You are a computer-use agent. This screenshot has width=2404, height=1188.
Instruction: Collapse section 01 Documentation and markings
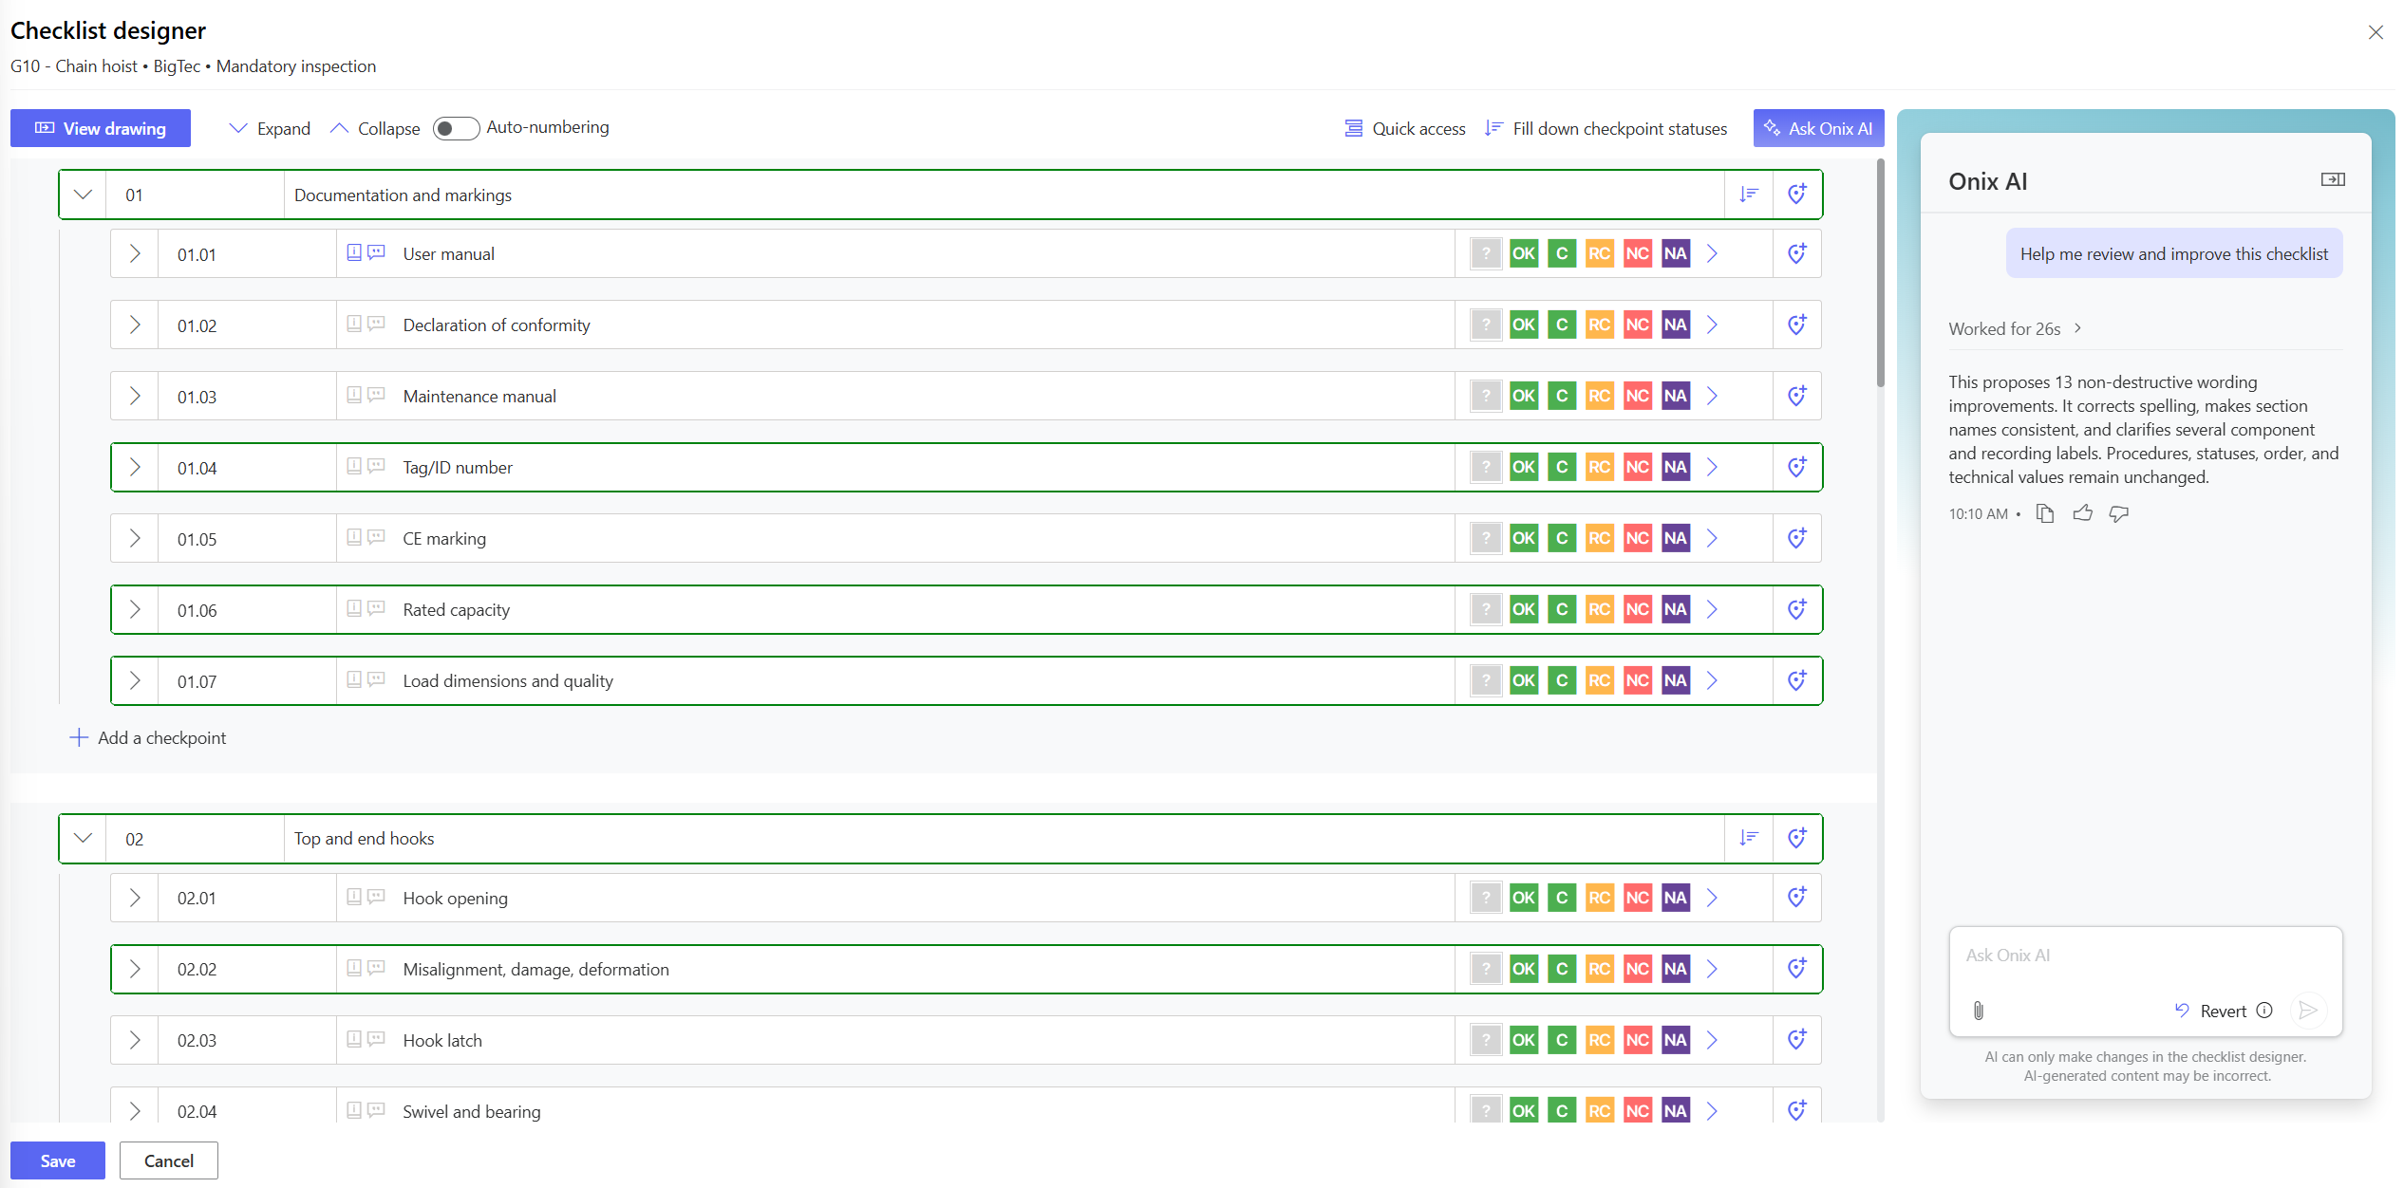click(83, 195)
